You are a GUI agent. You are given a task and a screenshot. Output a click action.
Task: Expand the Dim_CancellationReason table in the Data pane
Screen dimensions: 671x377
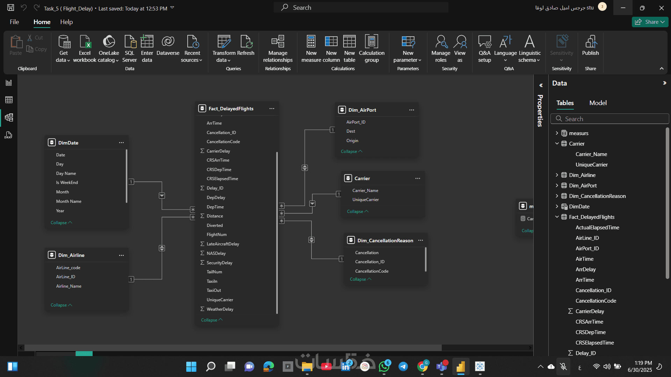click(x=557, y=196)
